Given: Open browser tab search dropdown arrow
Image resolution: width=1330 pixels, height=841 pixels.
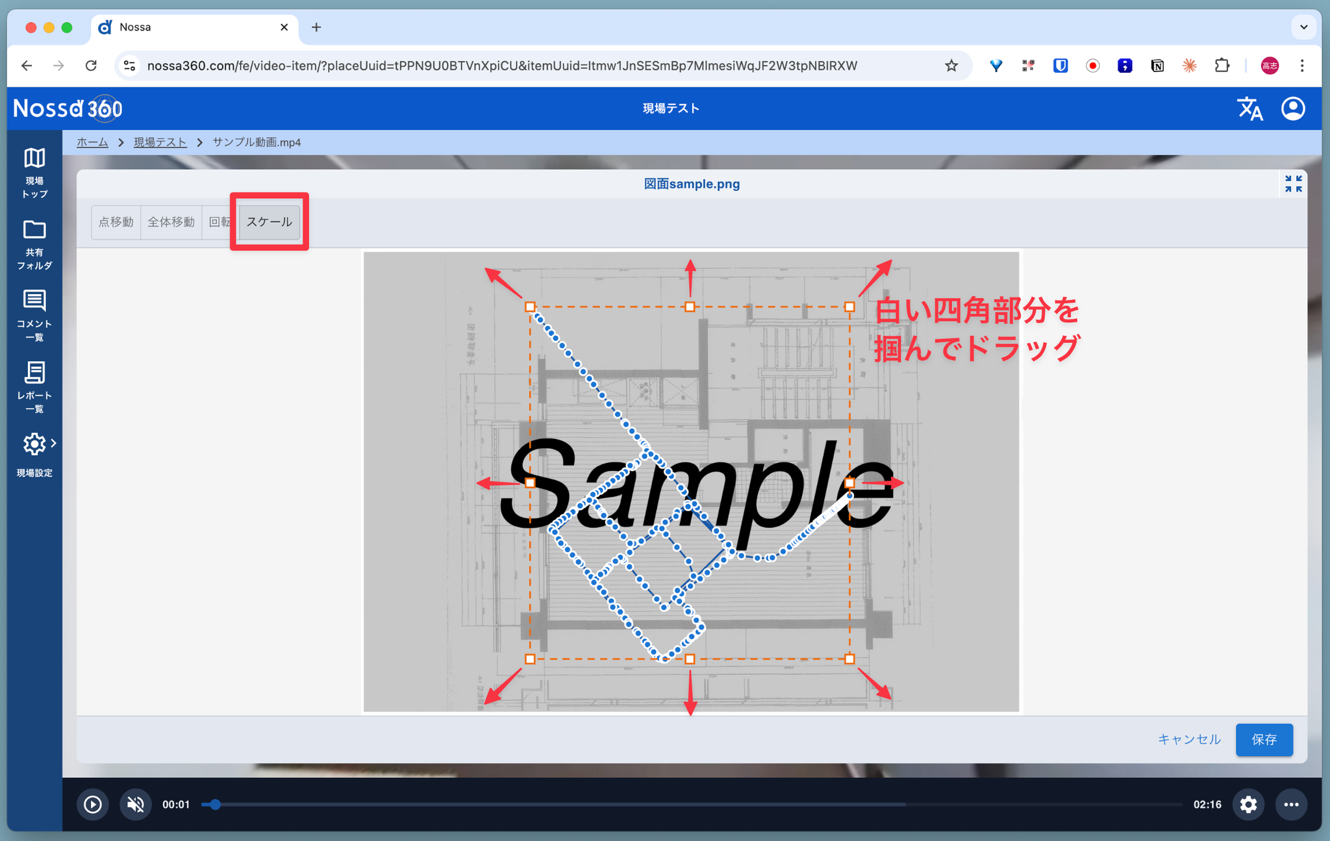Looking at the screenshot, I should coord(1303,27).
